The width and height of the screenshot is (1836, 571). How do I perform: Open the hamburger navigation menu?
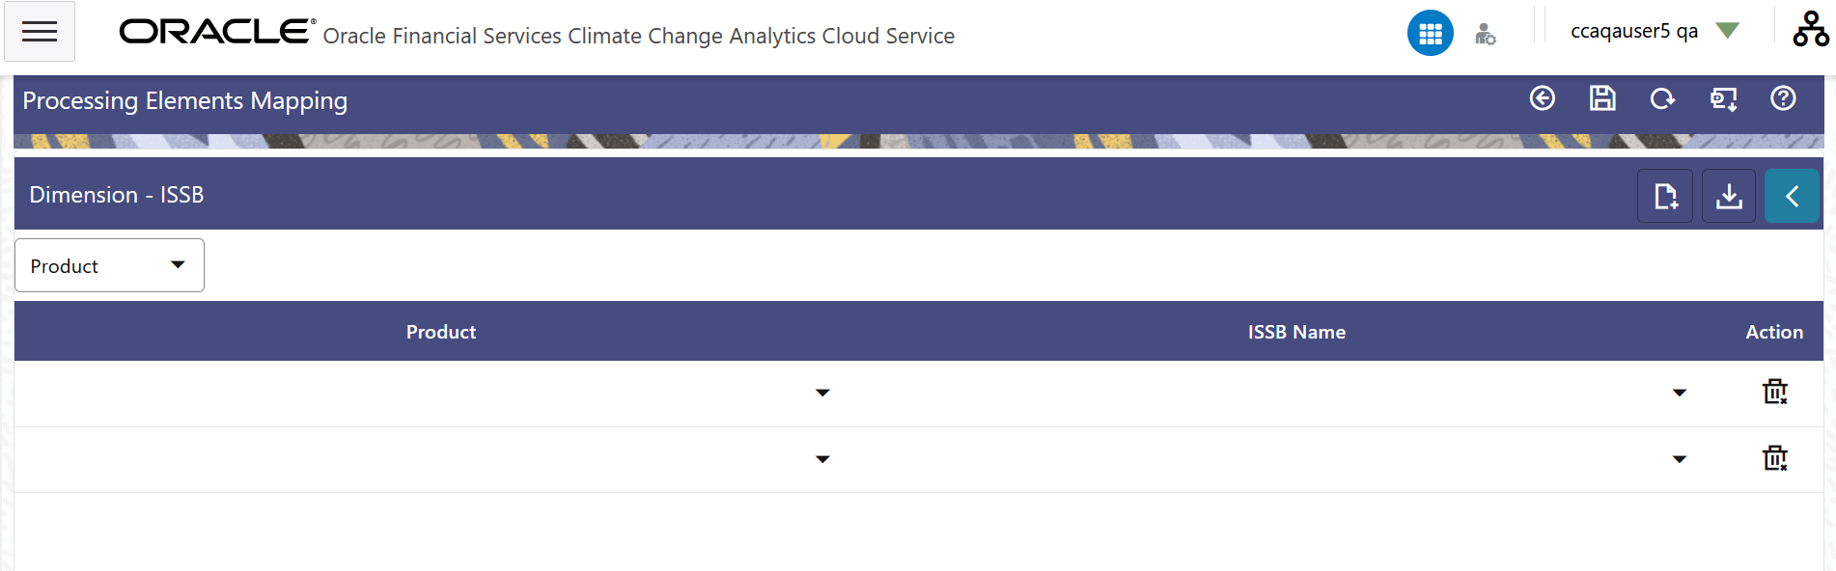tap(40, 32)
